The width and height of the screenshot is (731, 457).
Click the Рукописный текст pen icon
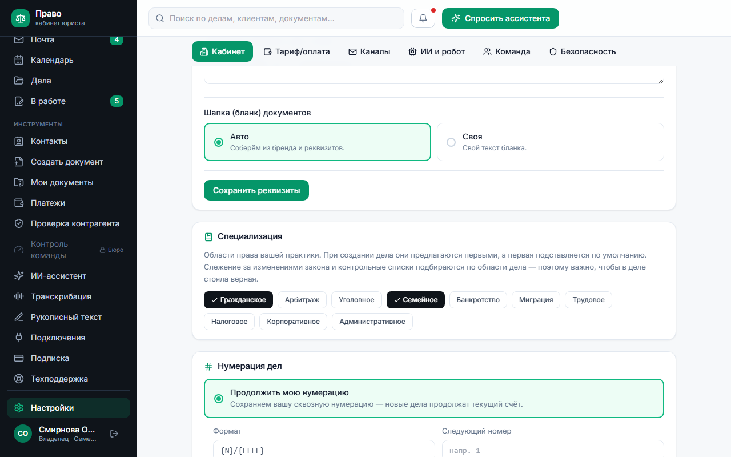point(19,317)
